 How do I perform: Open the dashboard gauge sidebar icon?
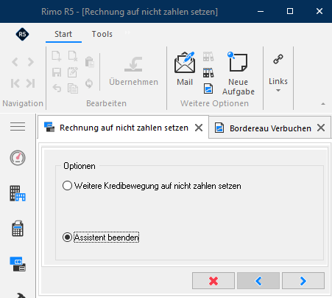(x=18, y=158)
